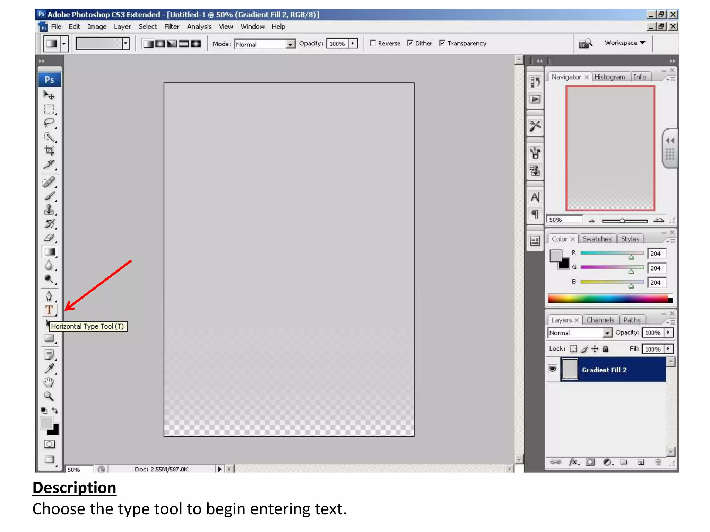
Task: Add a layer style (fx)
Action: coord(573,462)
